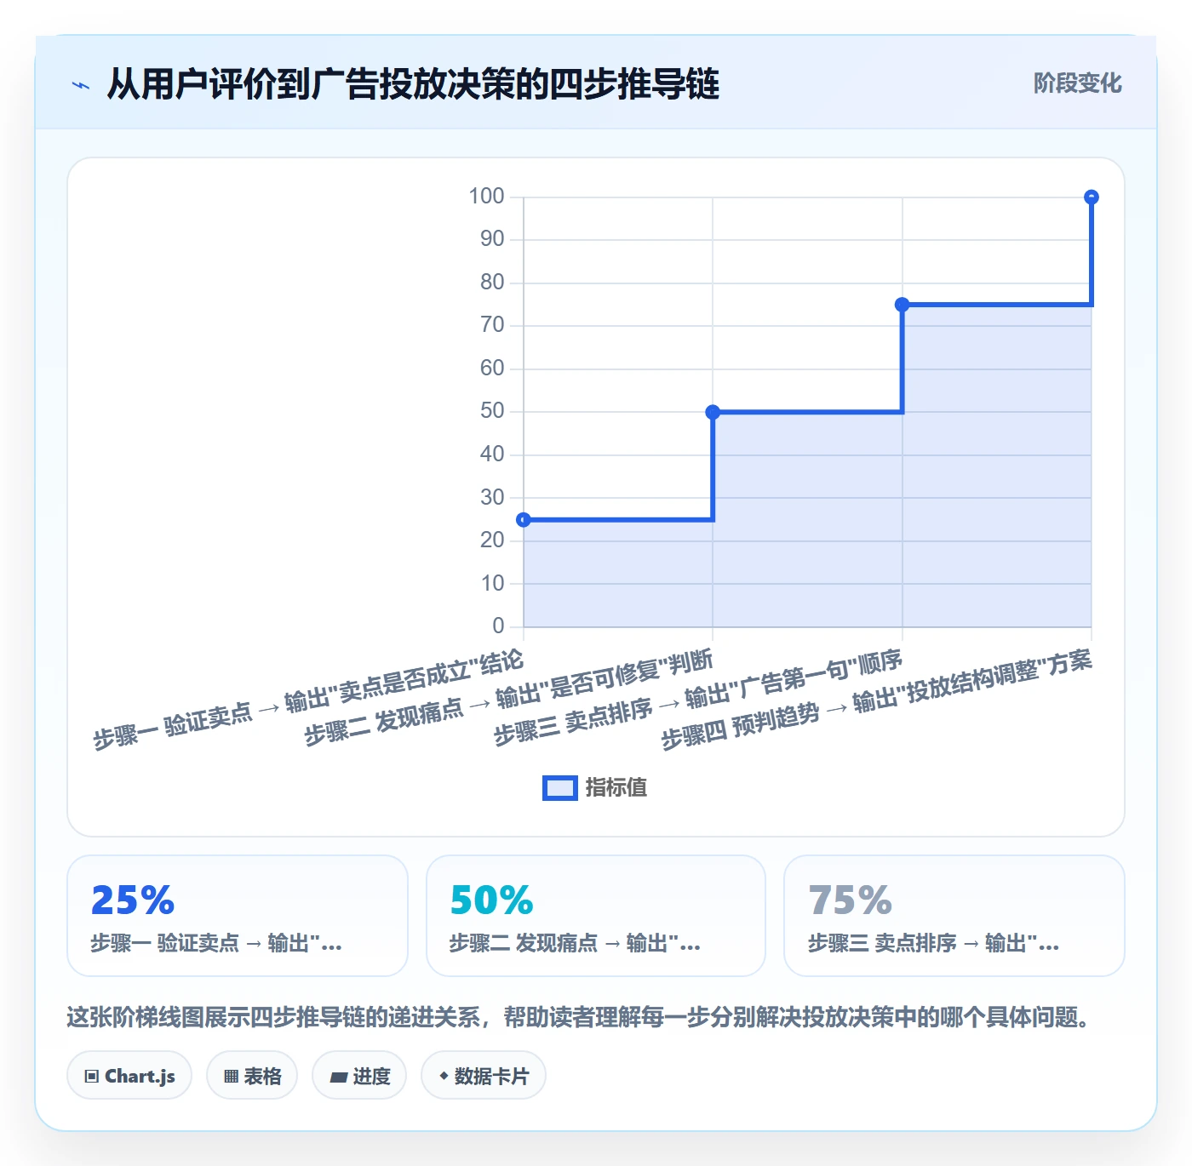Click the y-axis tick label 90

(492, 239)
